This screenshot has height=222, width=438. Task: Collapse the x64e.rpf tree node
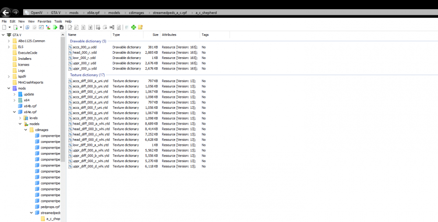[14, 112]
